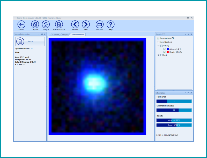
Task: Click the 'Area: 23.71 µm2' value
Action: coord(22,57)
